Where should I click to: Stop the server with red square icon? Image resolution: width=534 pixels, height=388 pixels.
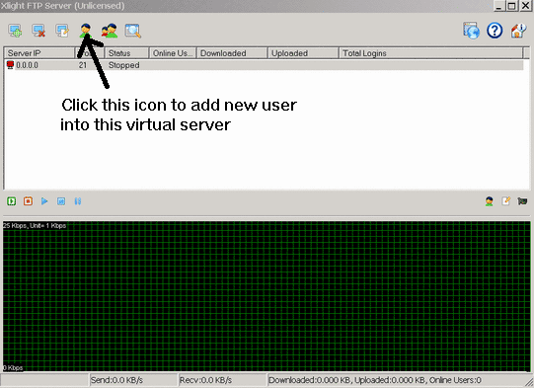point(28,201)
